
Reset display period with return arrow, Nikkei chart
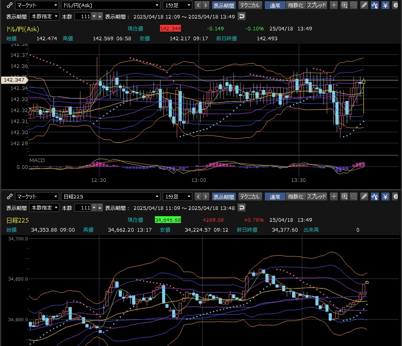pyautogui.click(x=242, y=208)
